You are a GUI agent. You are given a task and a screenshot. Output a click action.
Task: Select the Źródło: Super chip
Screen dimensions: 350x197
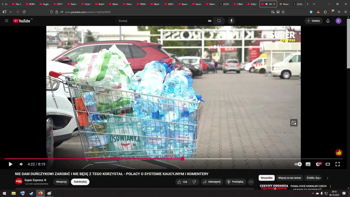point(314,178)
